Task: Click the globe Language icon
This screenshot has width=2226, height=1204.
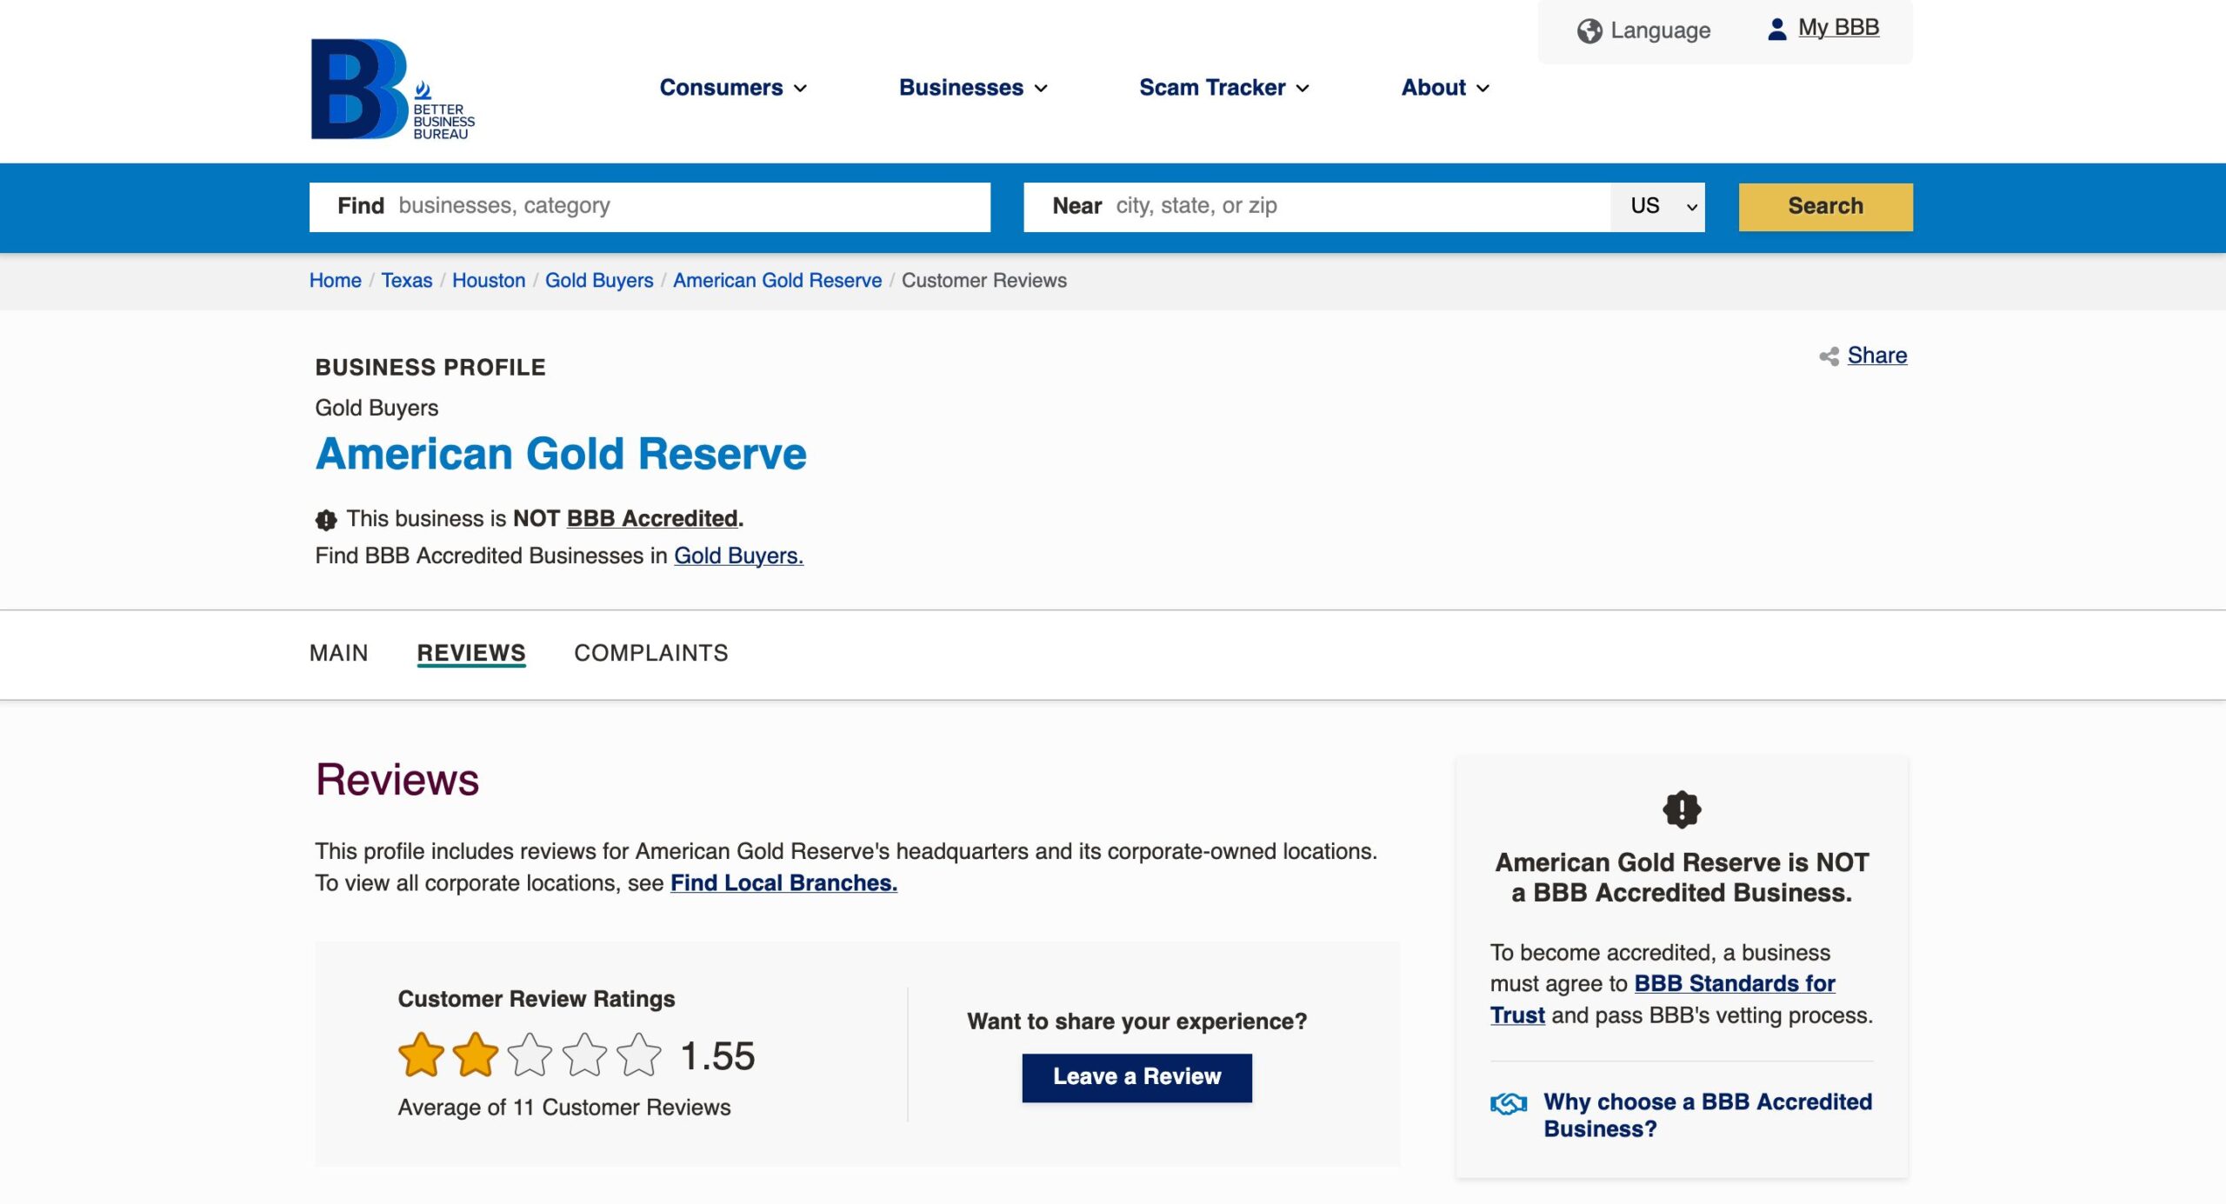Action: [x=1590, y=31]
